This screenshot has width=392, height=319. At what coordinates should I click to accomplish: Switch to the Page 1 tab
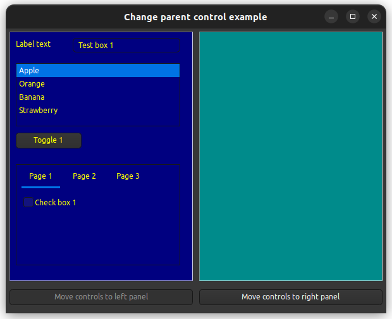coord(40,176)
